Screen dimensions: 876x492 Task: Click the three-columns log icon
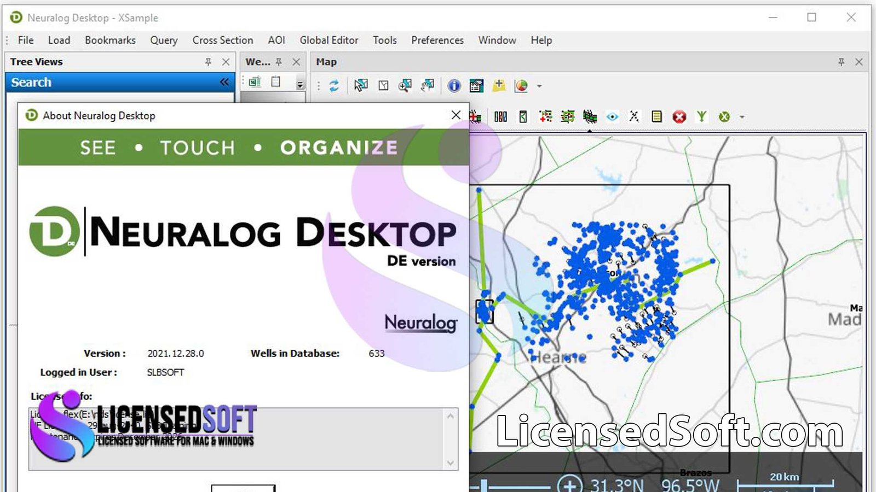pyautogui.click(x=500, y=116)
